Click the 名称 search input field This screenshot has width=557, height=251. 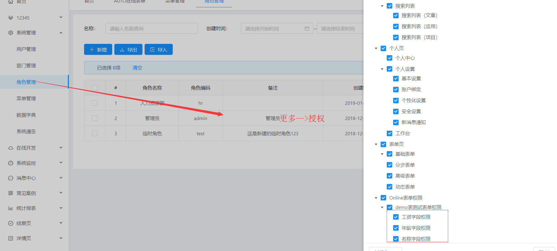pyautogui.click(x=152, y=28)
